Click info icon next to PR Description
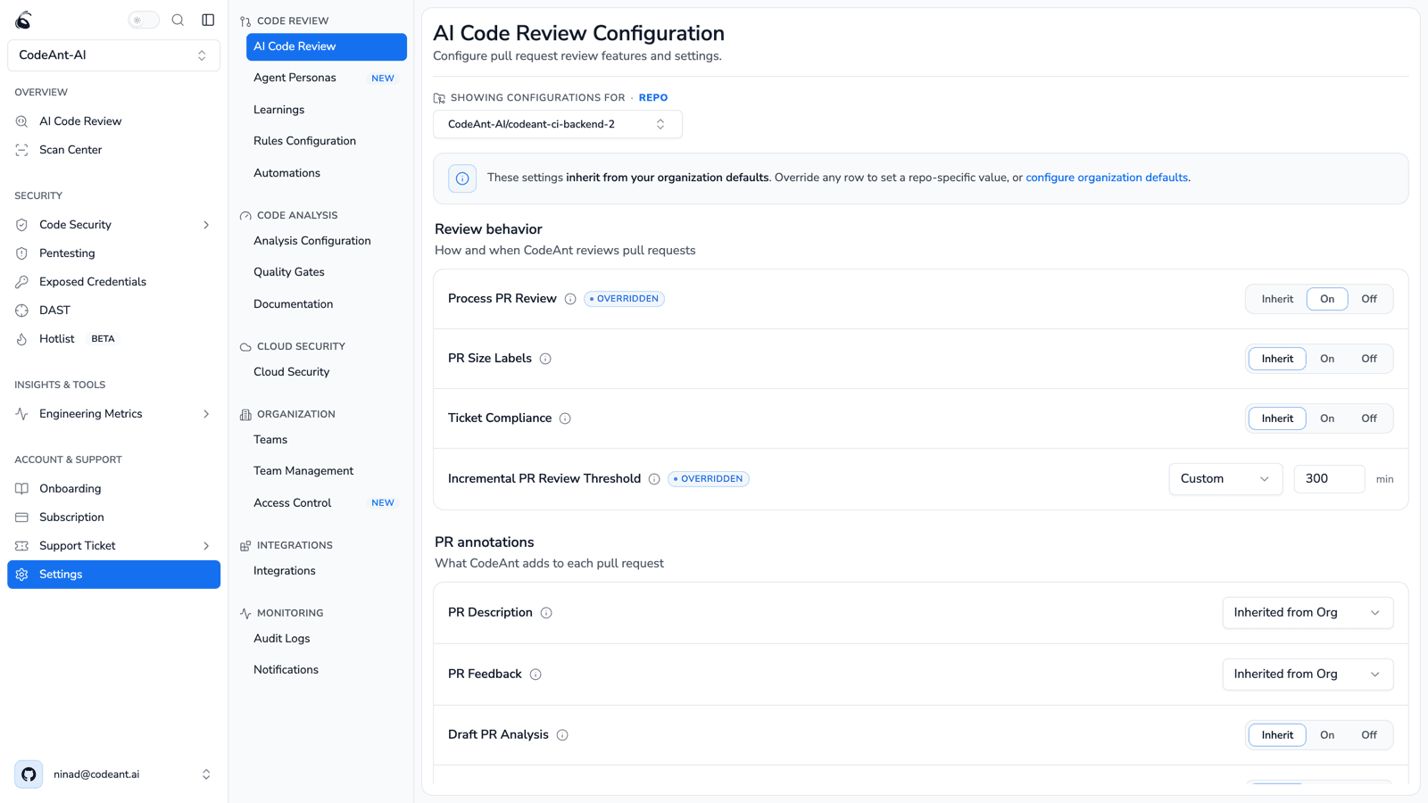This screenshot has height=803, width=1428. 546,613
